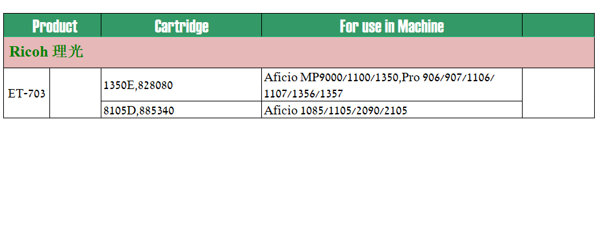Click the word Ricoh in the pink banner
Viewport: 598px width, 247px height.
click(29, 51)
